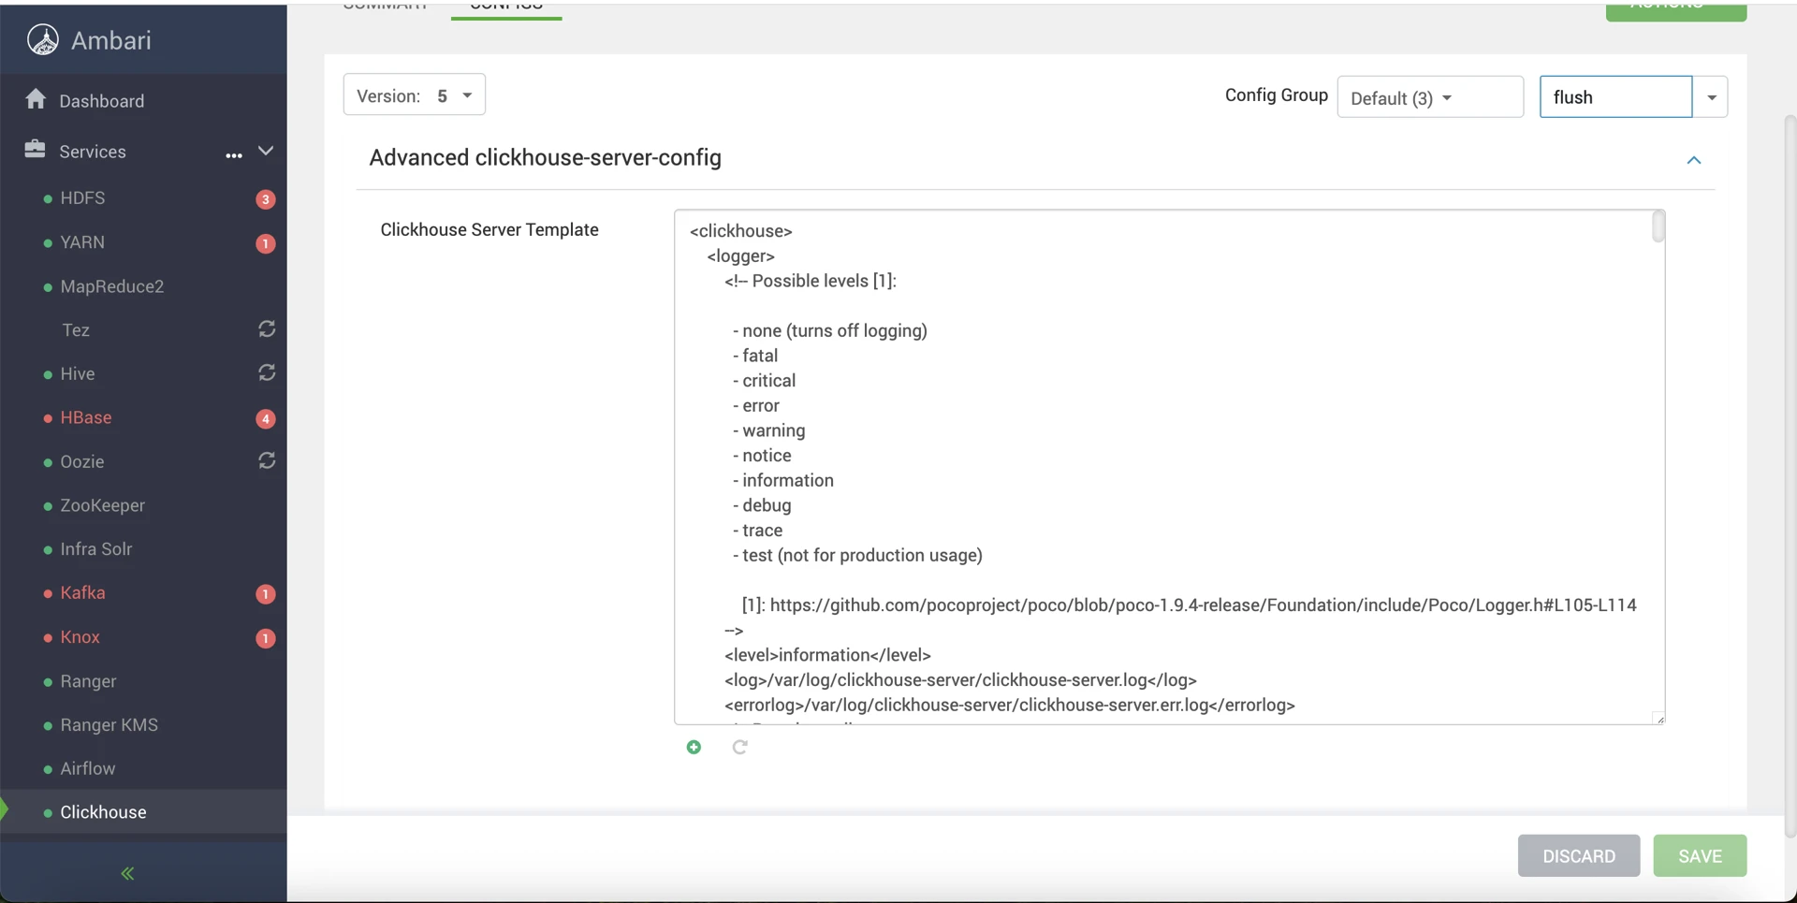The height and width of the screenshot is (903, 1797).
Task: Click the Tez restart-required refresh icon
Action: 267,329
